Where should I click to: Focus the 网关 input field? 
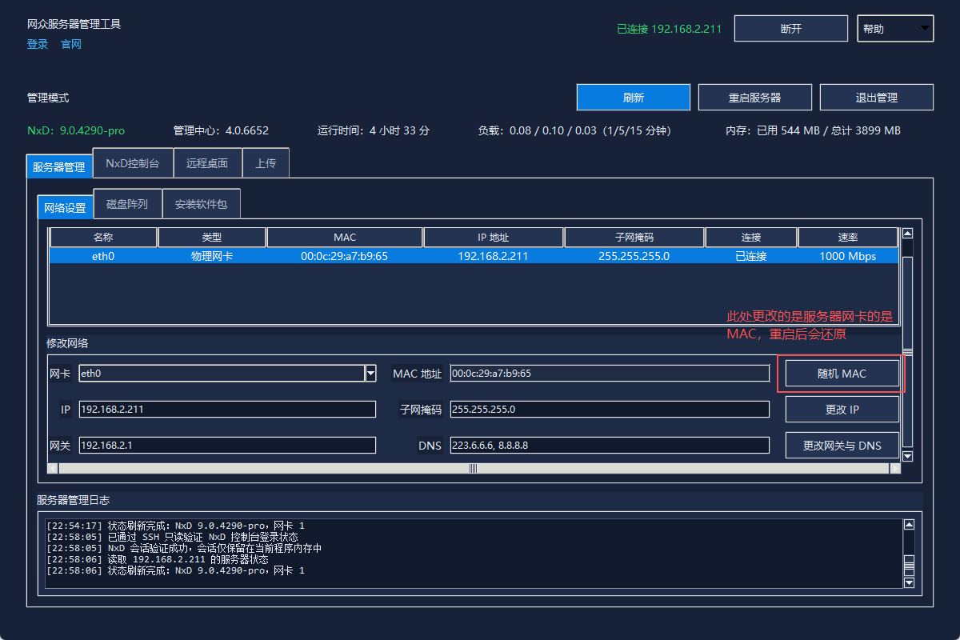coord(227,446)
